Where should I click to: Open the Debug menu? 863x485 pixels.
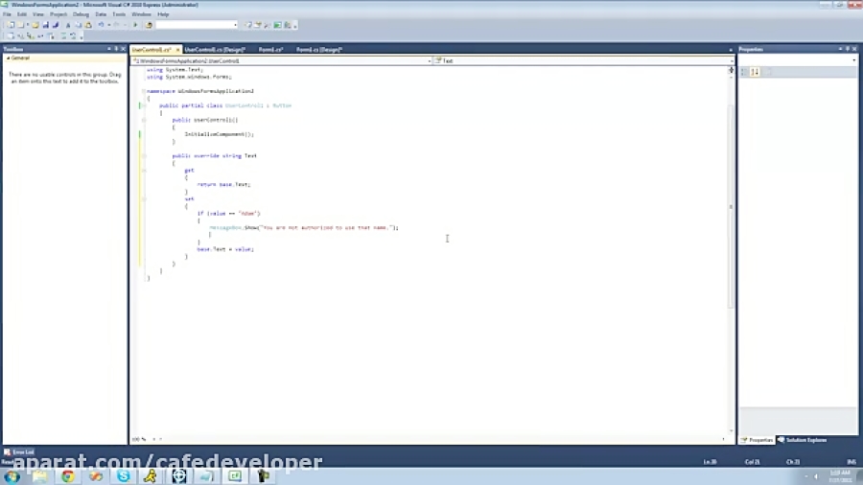(81, 14)
